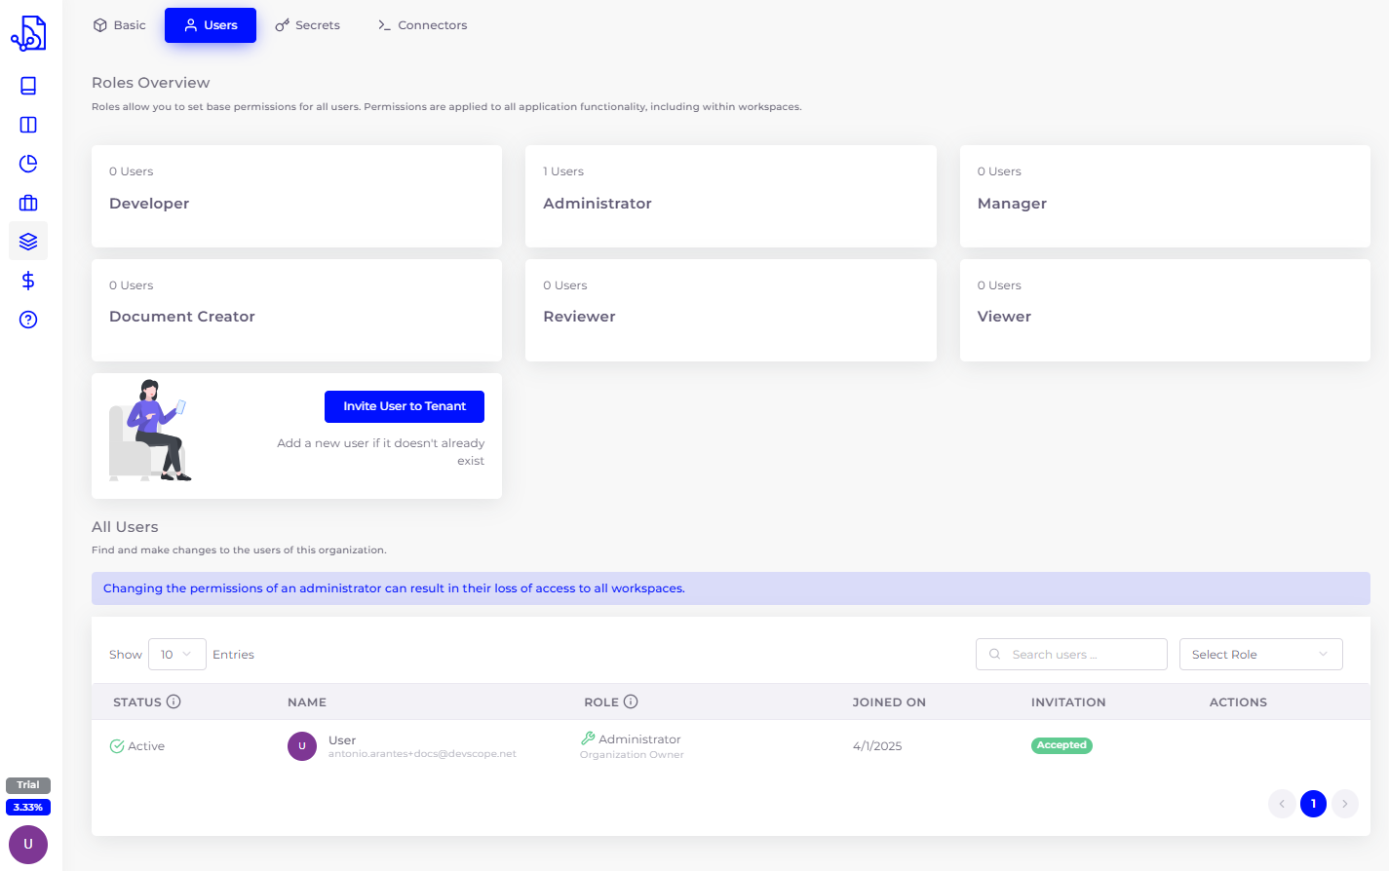The width and height of the screenshot is (1389, 871).
Task: Switch to the Secrets tab
Action: click(x=308, y=25)
